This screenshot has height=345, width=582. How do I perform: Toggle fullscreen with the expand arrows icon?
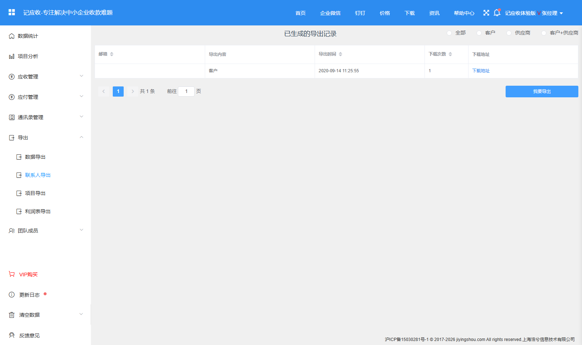tap(486, 13)
